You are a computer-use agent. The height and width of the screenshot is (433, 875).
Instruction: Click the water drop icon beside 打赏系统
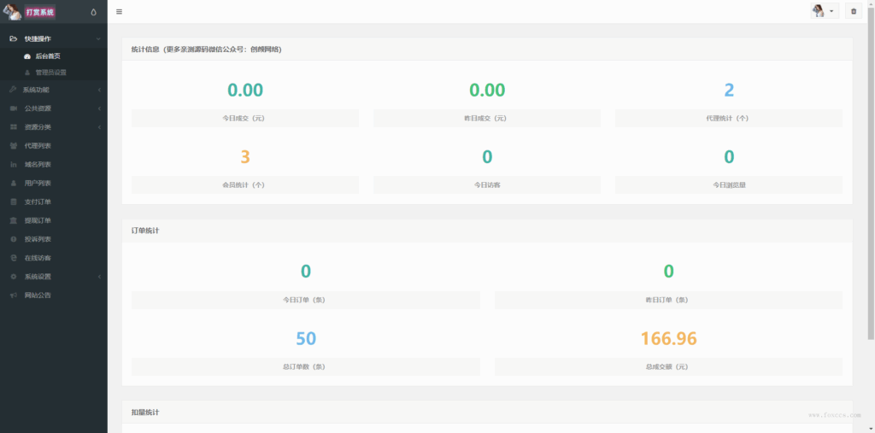pos(93,12)
